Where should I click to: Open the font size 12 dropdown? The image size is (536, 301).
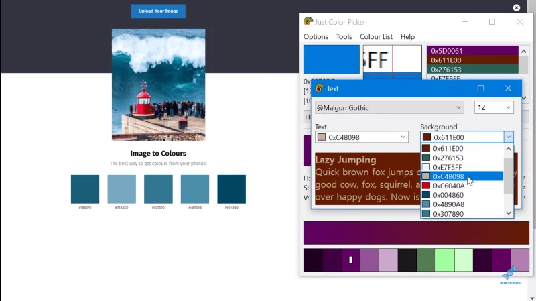coord(494,107)
